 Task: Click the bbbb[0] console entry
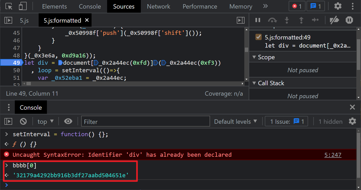(x=25, y=165)
